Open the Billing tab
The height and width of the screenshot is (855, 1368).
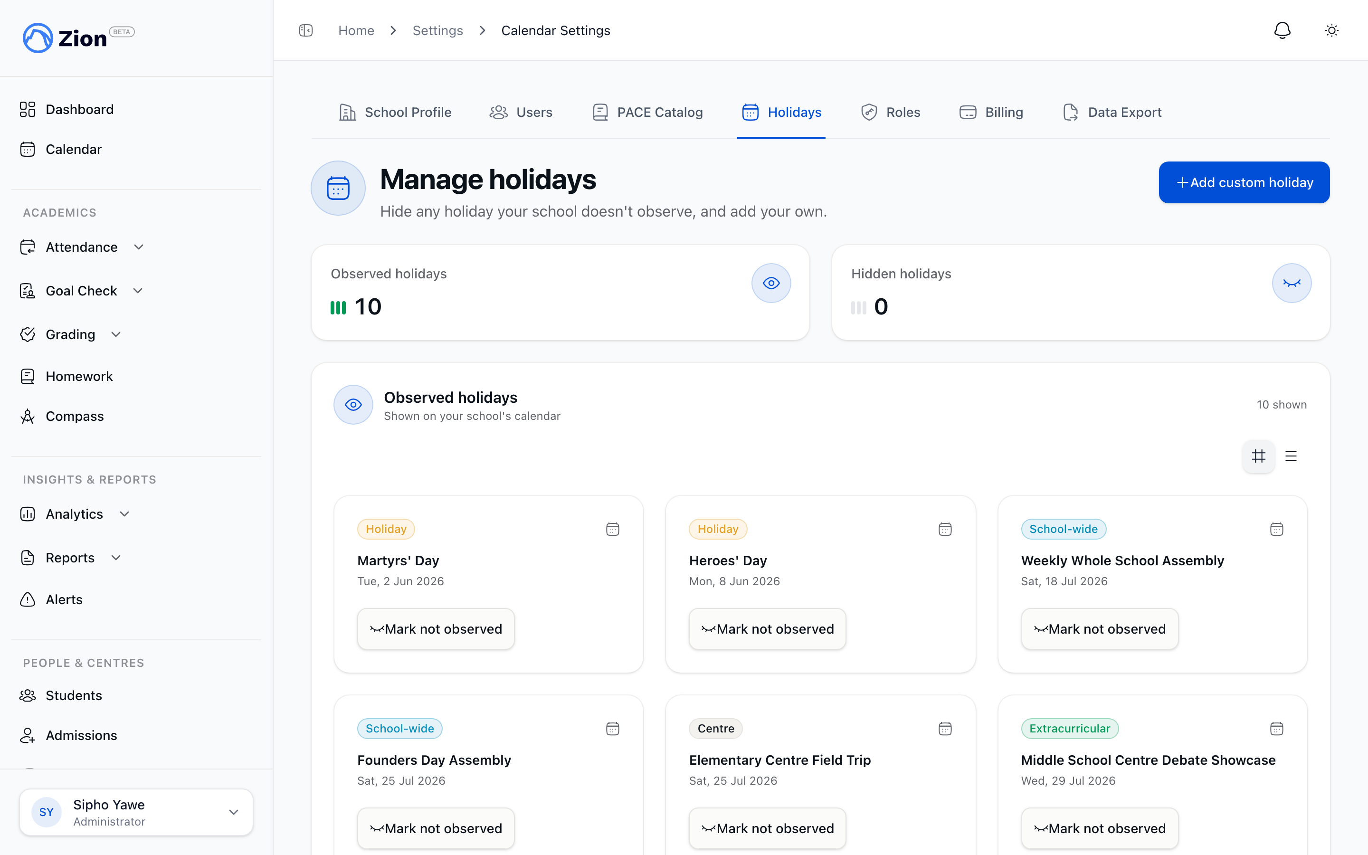pyautogui.click(x=991, y=113)
